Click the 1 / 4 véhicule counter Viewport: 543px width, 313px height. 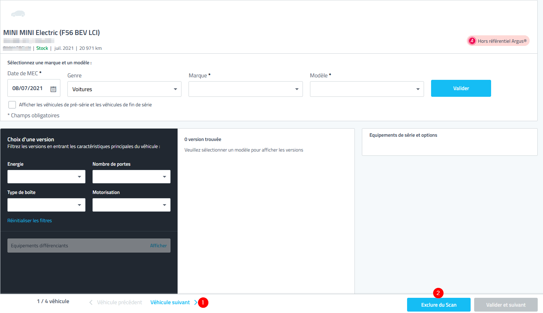click(x=53, y=301)
